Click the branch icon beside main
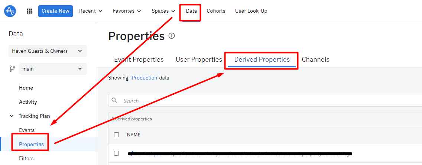The height and width of the screenshot is (165, 422). (x=12, y=69)
